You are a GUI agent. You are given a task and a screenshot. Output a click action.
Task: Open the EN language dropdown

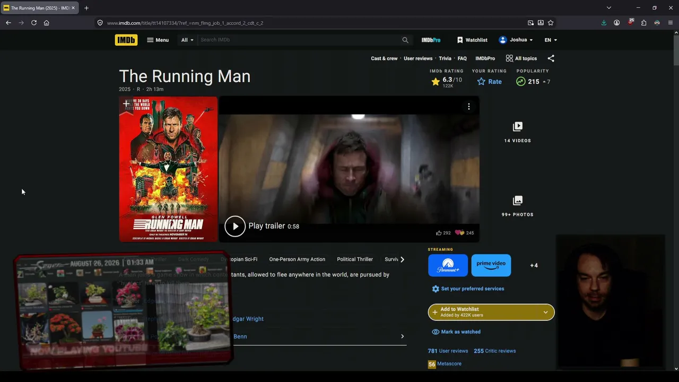(x=551, y=40)
